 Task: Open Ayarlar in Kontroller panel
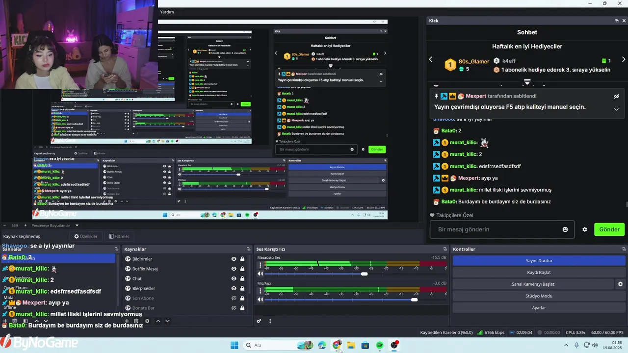pyautogui.click(x=539, y=308)
